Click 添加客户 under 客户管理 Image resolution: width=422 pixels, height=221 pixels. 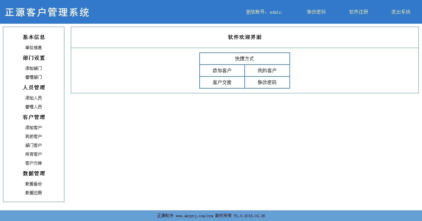34,127
